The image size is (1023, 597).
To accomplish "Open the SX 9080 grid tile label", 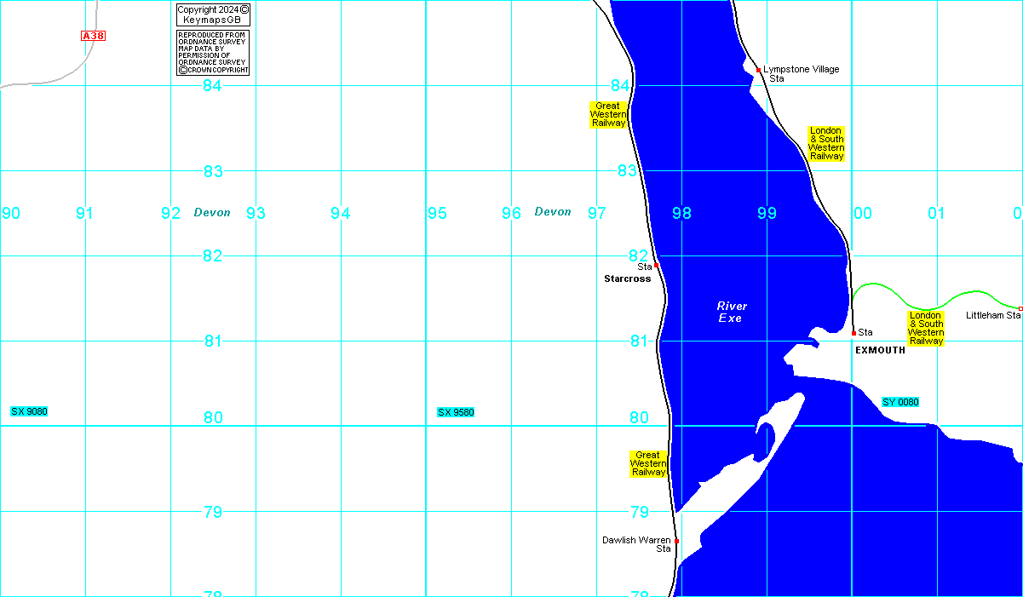I will [29, 411].
